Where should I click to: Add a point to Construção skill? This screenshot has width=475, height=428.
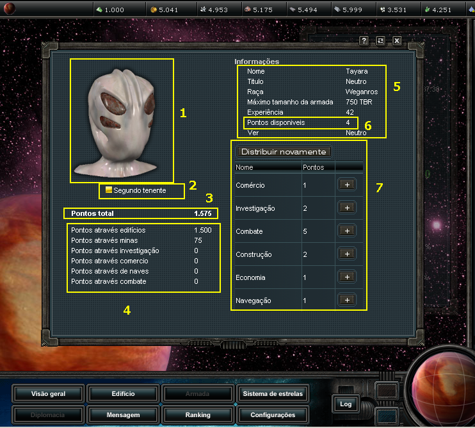(346, 254)
